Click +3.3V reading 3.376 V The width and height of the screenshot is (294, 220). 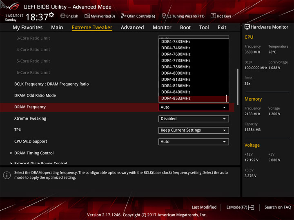coord(250,176)
